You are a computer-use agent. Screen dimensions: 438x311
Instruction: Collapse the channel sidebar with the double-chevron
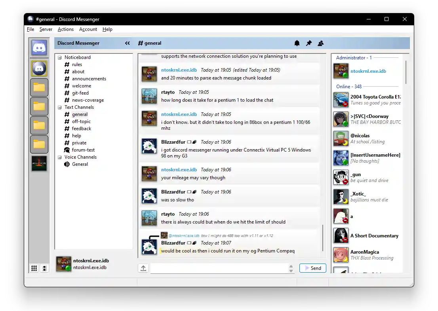pyautogui.click(x=127, y=43)
